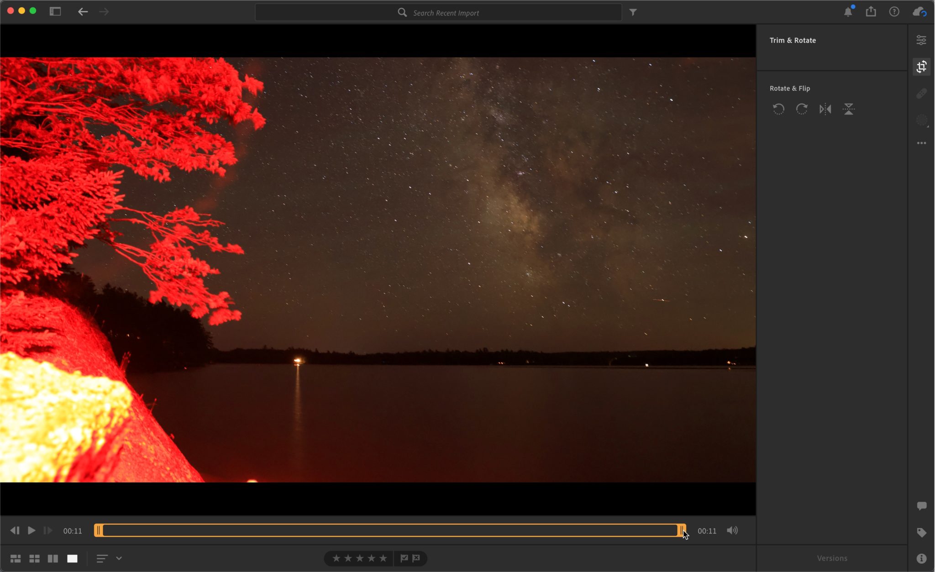Open the Versions panel
The width and height of the screenshot is (935, 572).
pyautogui.click(x=832, y=557)
